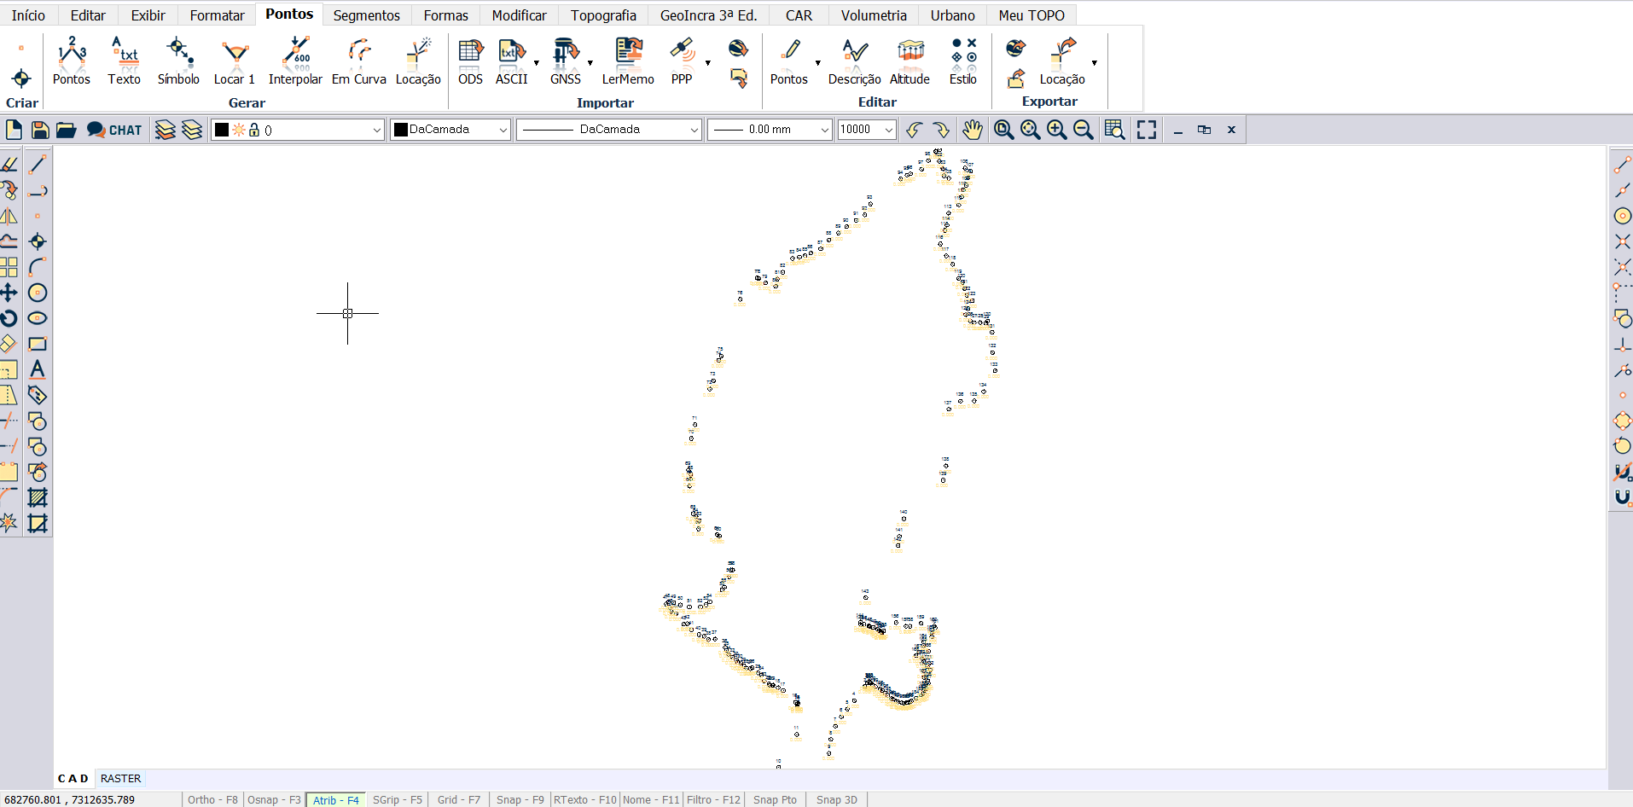Switch to the Topografia ribbon tab
This screenshot has height=807, width=1633.
(x=603, y=15)
